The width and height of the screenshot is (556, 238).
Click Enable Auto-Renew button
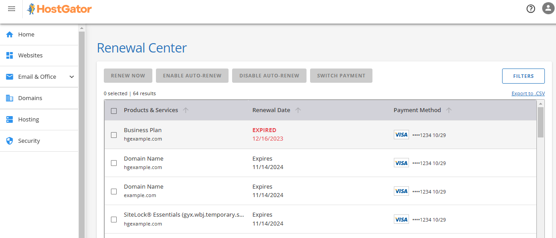click(192, 76)
